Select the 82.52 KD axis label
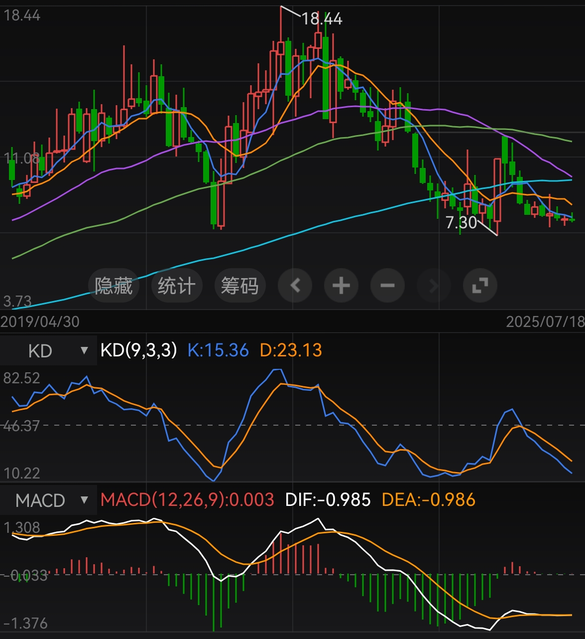Viewport: 585px width, 639px height. click(x=21, y=378)
